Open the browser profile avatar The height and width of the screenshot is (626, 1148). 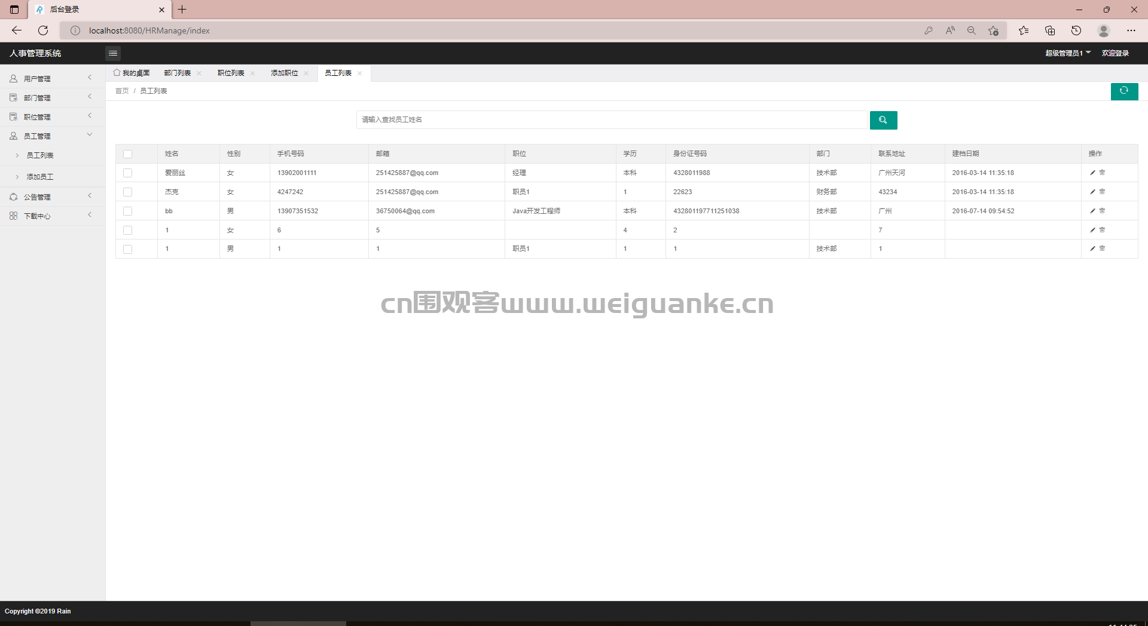coord(1104,30)
